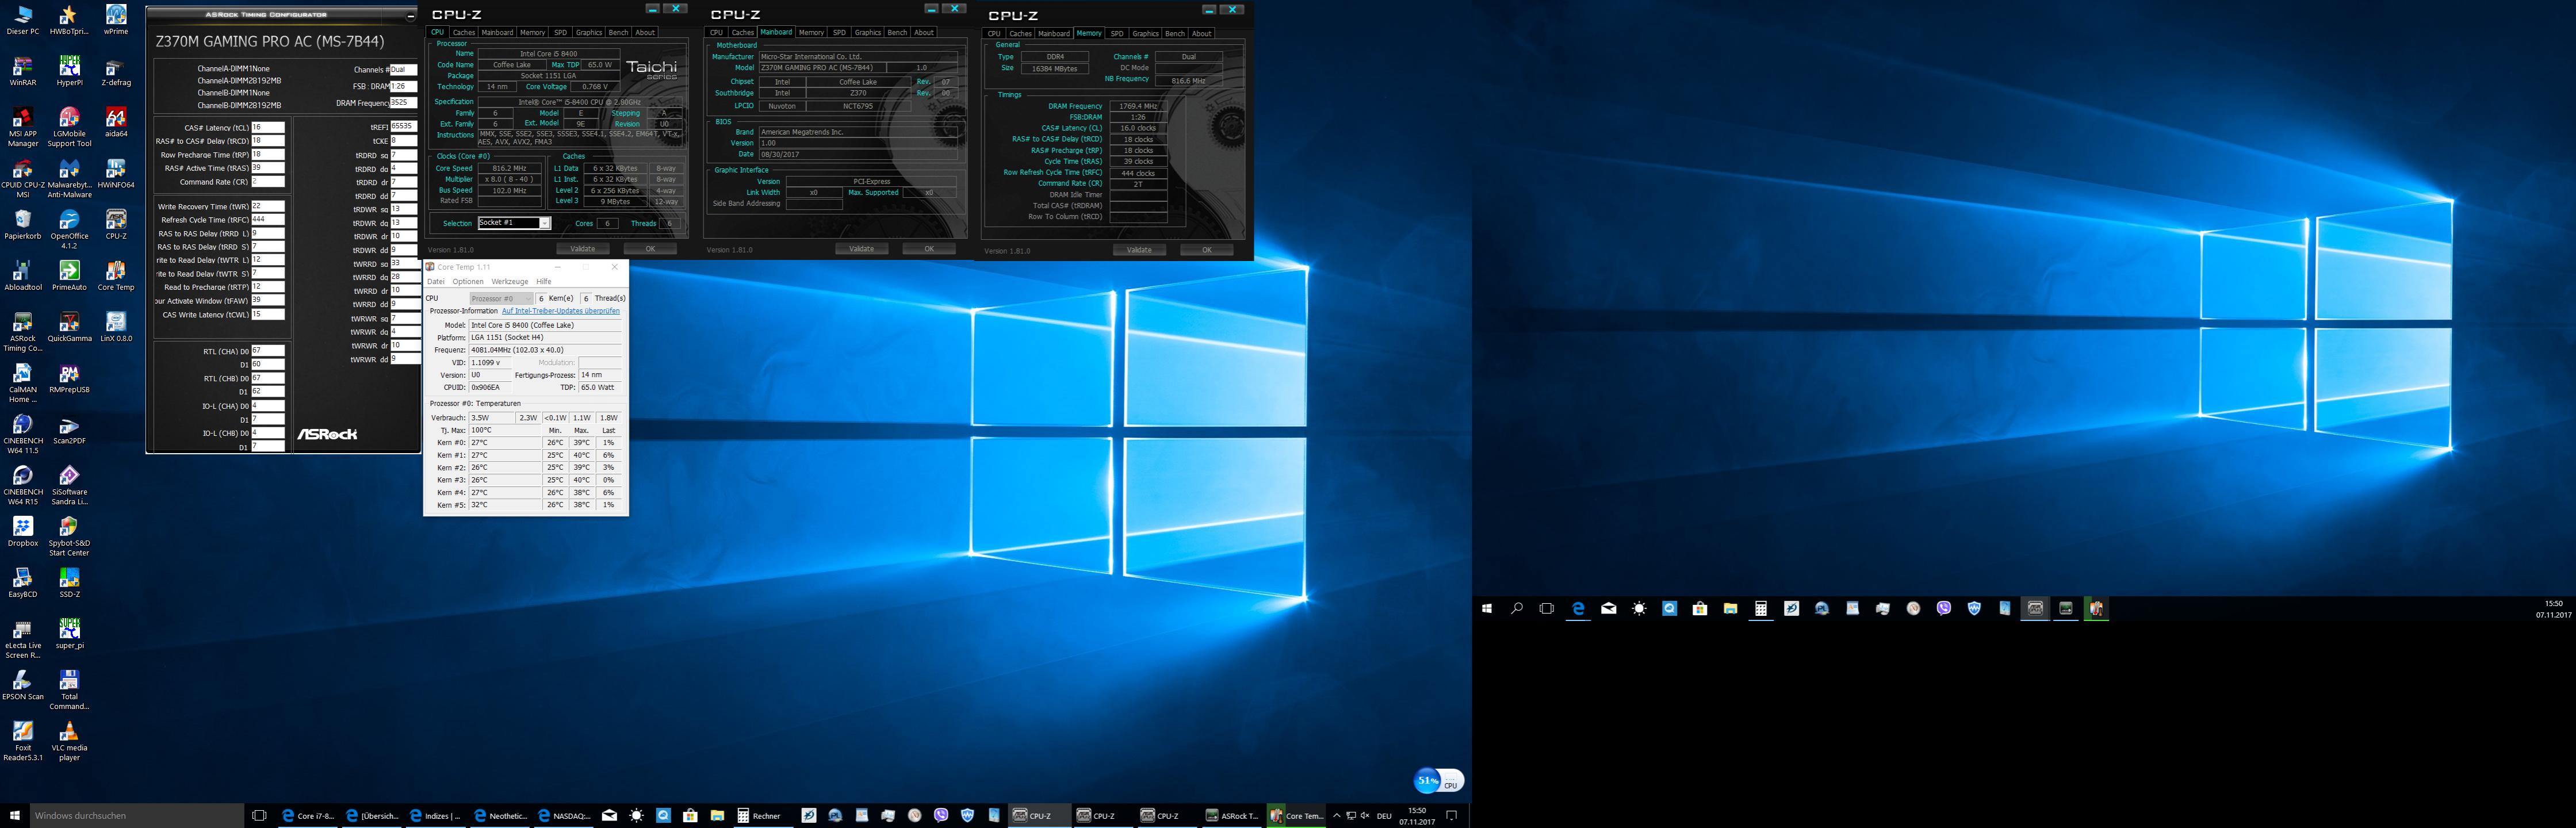Open the Werkzeuge menu in Core Temp
Viewport: 2576px width, 828px height.
[x=509, y=282]
